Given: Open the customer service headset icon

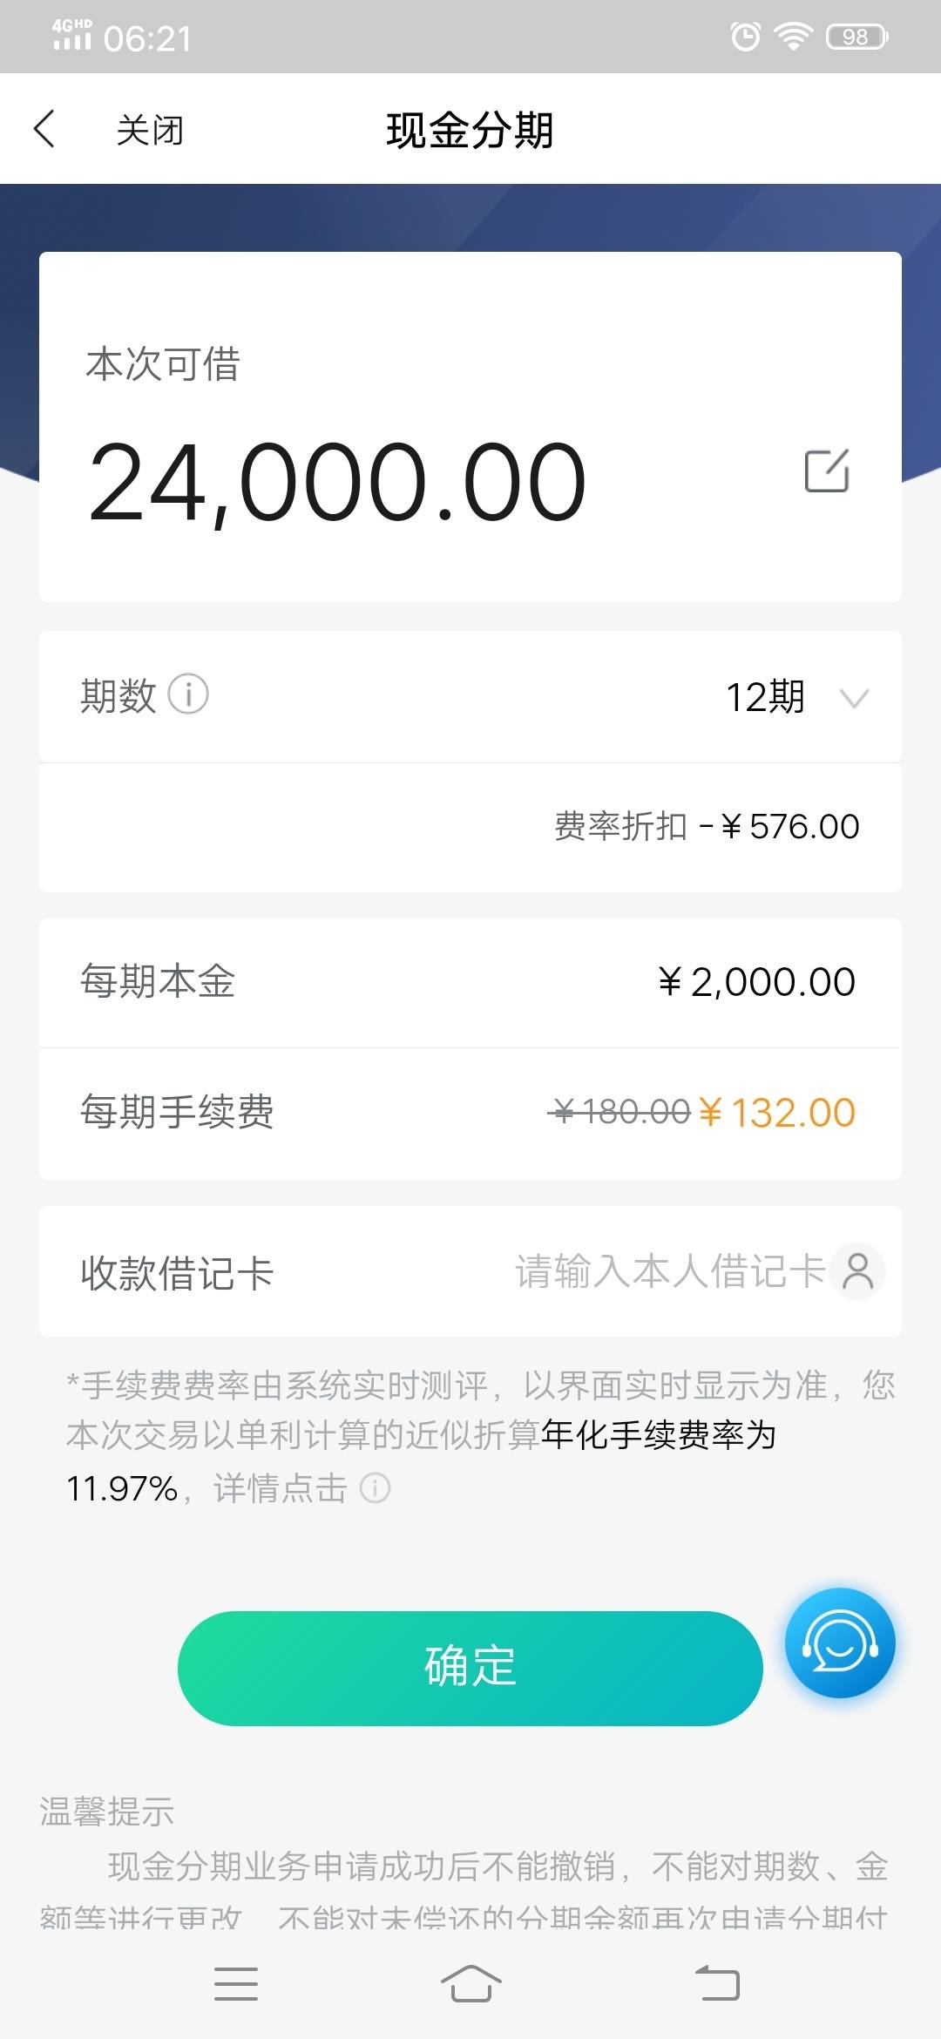Looking at the screenshot, I should coord(840,1643).
